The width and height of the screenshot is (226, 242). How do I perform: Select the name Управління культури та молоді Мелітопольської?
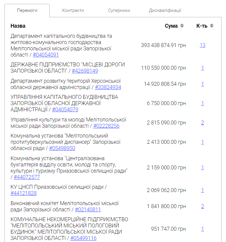click(x=68, y=120)
